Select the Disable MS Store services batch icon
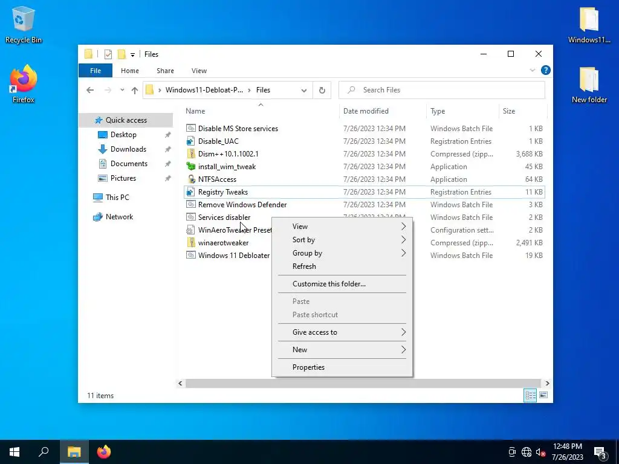The height and width of the screenshot is (464, 619). (x=191, y=128)
